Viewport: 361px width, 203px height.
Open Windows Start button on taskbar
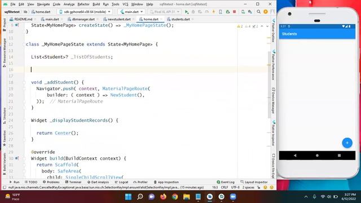point(128,197)
